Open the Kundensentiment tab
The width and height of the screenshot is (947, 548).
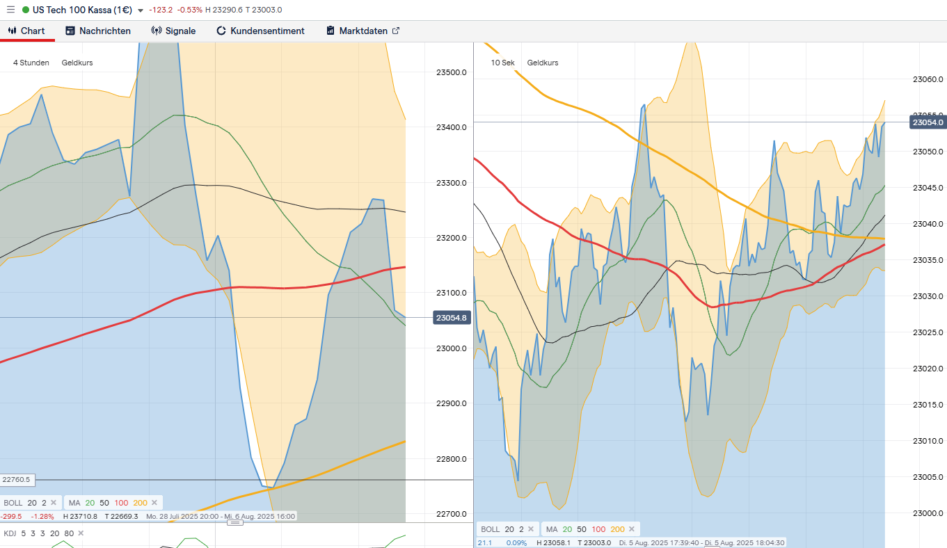pos(261,31)
